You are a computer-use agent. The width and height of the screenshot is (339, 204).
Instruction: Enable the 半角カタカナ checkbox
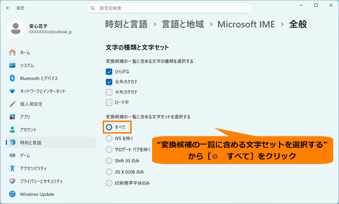[x=109, y=92]
